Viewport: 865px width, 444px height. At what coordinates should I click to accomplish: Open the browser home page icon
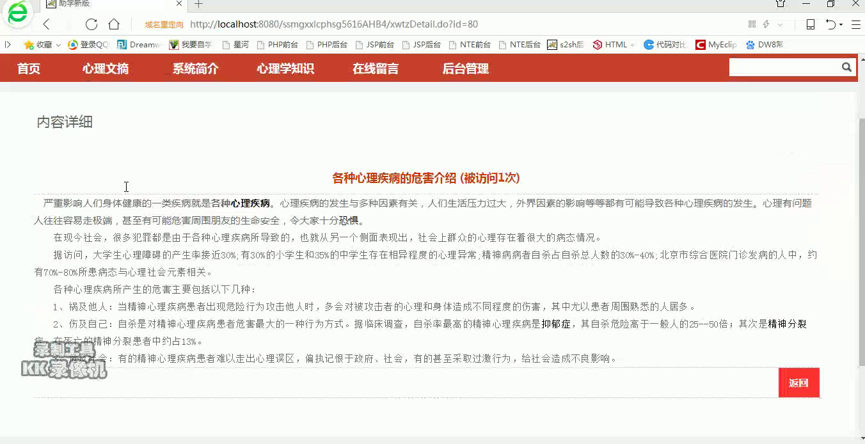click(x=114, y=24)
